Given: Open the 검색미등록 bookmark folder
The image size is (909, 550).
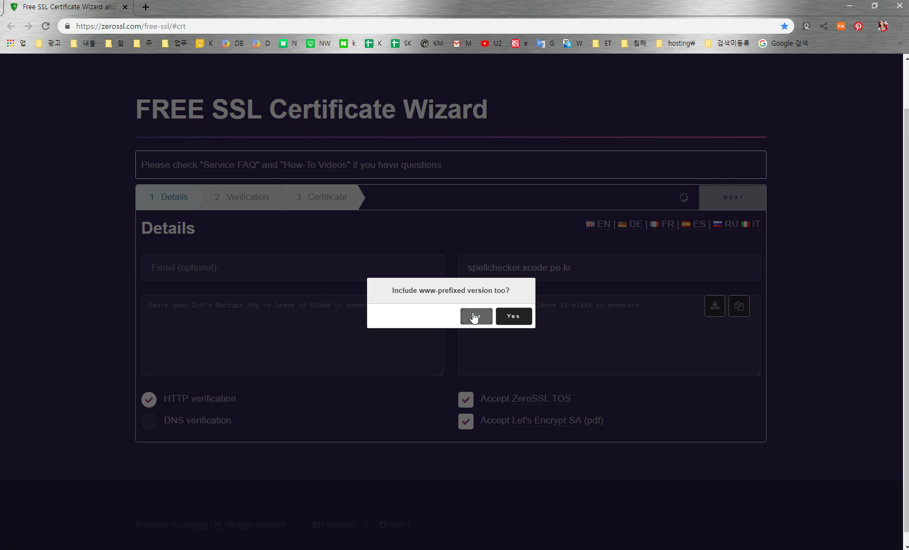Looking at the screenshot, I should pos(727,43).
